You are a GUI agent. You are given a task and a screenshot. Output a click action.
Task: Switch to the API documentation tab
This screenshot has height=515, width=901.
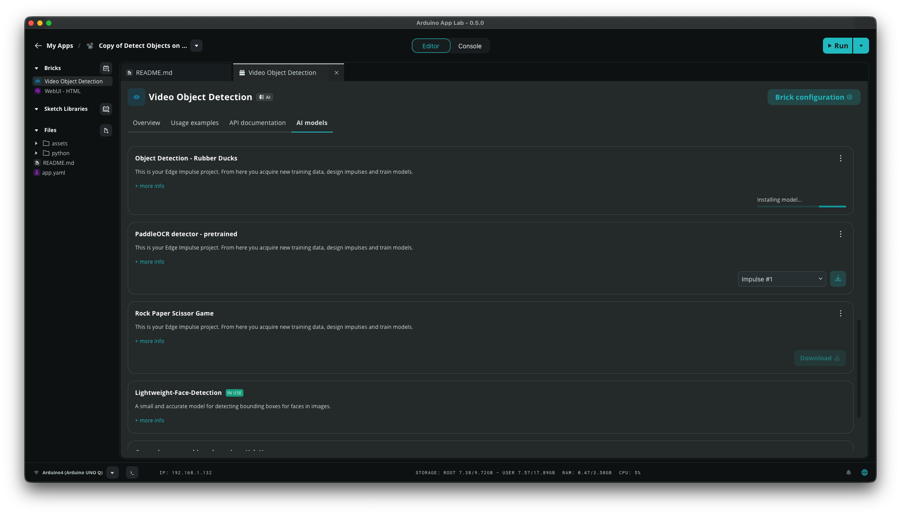coord(257,123)
